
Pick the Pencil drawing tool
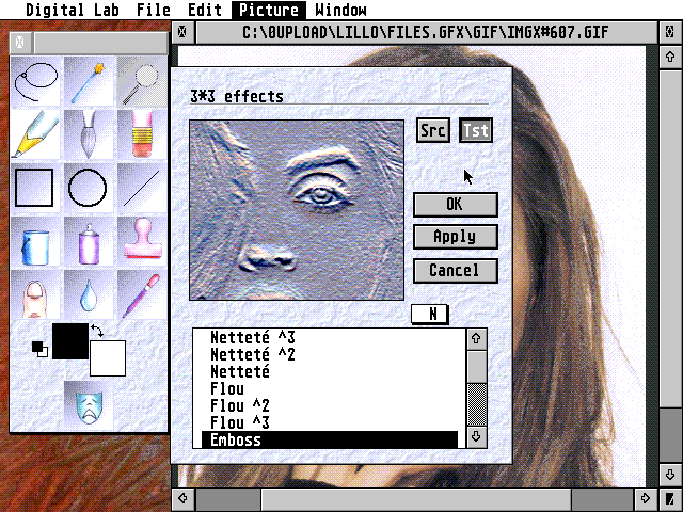coord(35,133)
